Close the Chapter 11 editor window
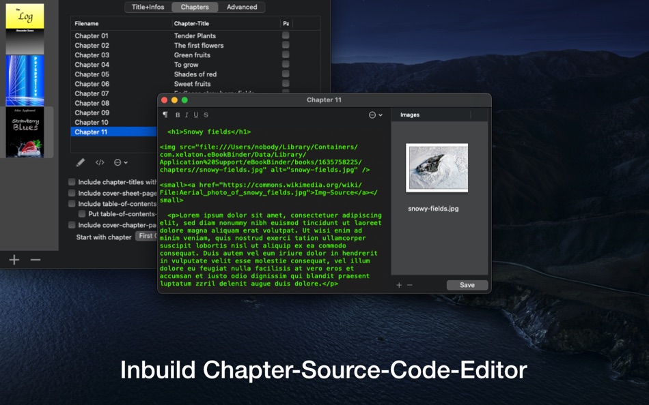649x405 pixels. pos(165,100)
